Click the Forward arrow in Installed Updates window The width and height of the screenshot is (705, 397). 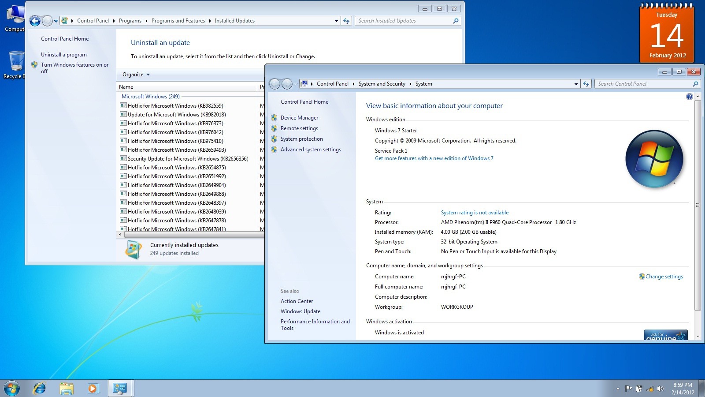(47, 21)
